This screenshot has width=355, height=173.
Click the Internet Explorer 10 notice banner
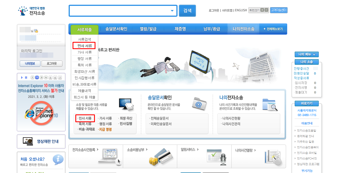click(x=41, y=105)
